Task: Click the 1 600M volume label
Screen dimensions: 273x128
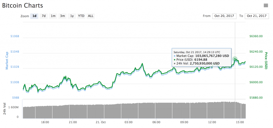Action: pyautogui.click(x=14, y=108)
